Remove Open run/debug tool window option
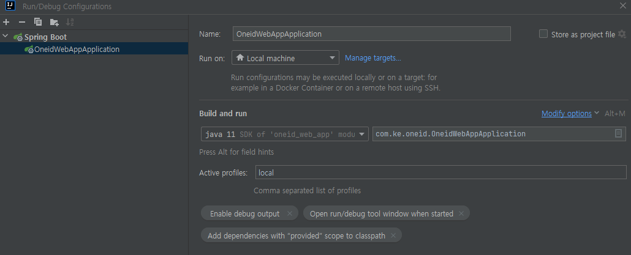Viewport: 631px width, 255px height. (x=461, y=213)
